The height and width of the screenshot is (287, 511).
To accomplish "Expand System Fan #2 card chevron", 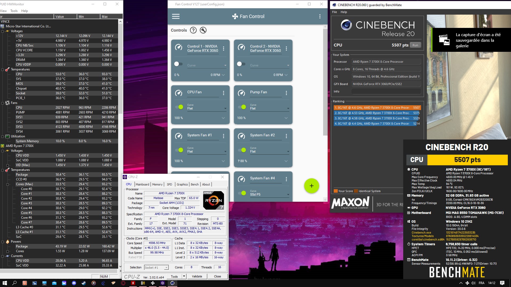I will coord(286,161).
